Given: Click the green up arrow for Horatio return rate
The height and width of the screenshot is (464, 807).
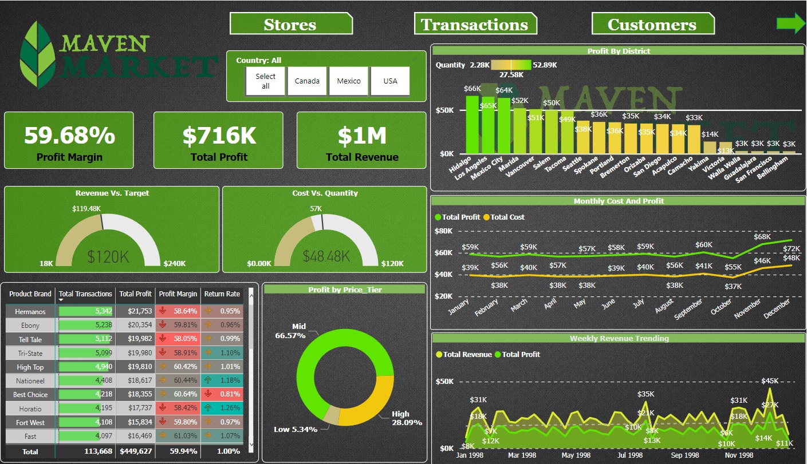Looking at the screenshot, I should pyautogui.click(x=207, y=408).
